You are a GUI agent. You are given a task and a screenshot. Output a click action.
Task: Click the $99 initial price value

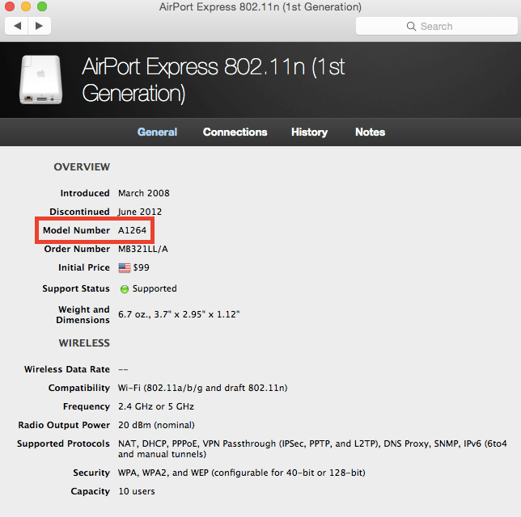pyautogui.click(x=142, y=267)
